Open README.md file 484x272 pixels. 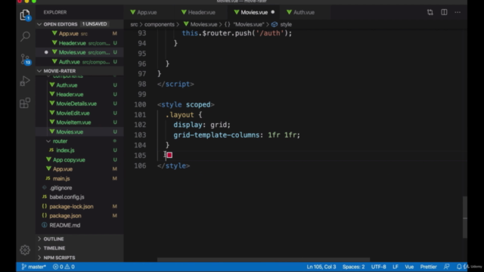click(79, 225)
